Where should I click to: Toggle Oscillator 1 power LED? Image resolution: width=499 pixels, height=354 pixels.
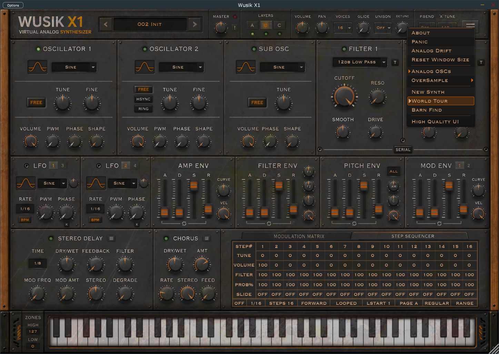click(39, 49)
